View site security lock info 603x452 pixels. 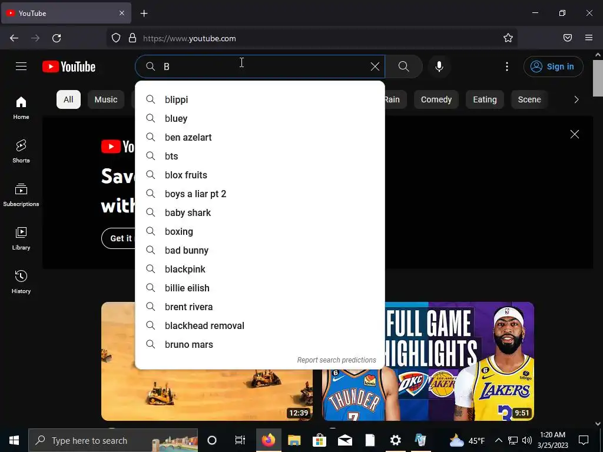pyautogui.click(x=132, y=38)
